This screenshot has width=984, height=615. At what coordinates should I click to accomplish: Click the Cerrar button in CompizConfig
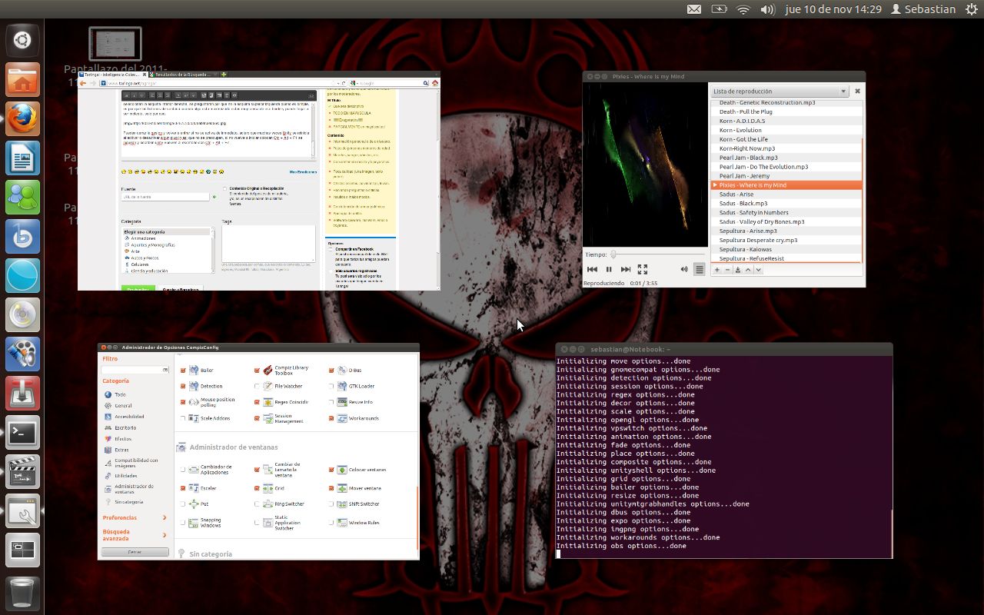135,552
